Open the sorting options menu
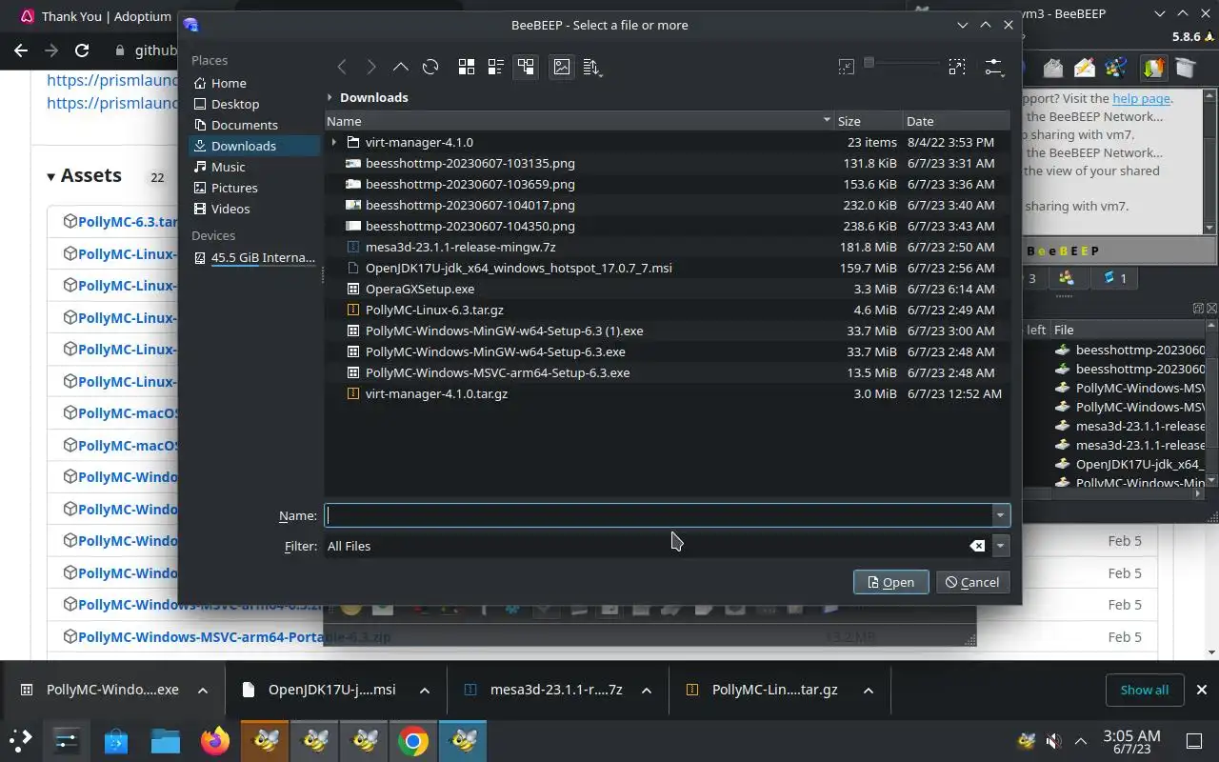Image resolution: width=1219 pixels, height=762 pixels. click(x=591, y=67)
